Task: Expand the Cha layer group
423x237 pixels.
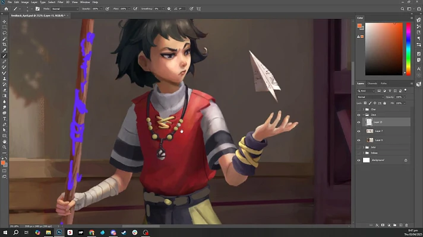Action: (x=364, y=110)
